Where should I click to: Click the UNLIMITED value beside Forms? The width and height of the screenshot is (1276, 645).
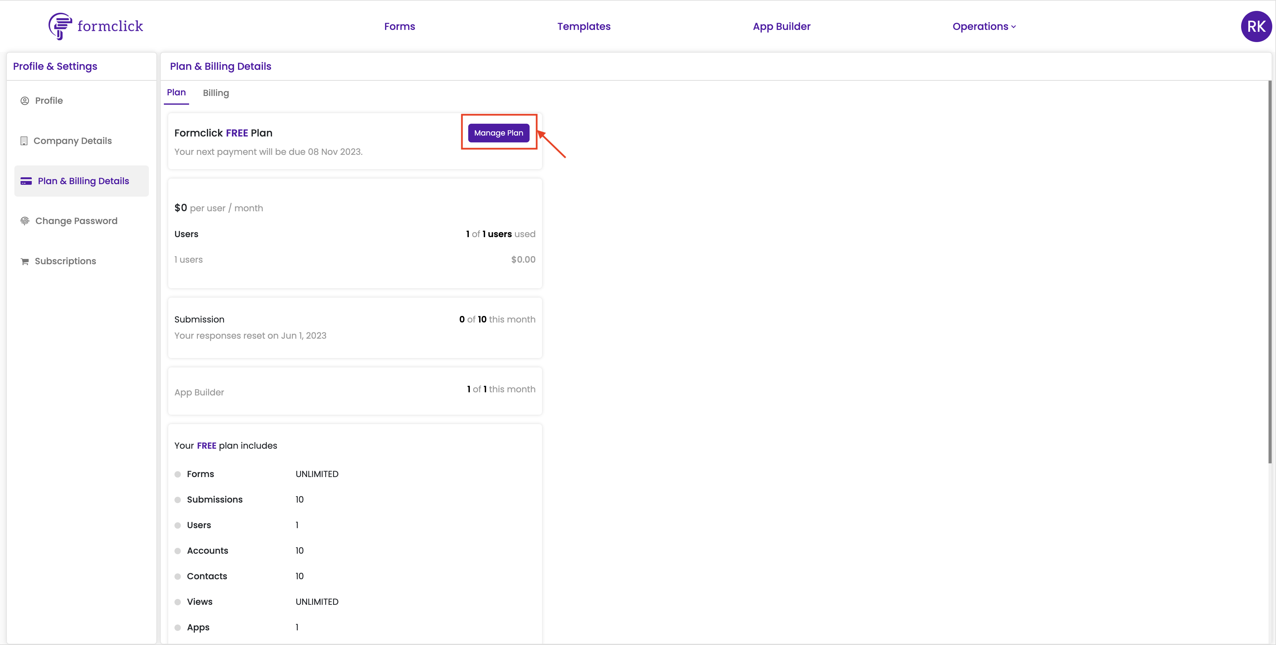coord(317,474)
